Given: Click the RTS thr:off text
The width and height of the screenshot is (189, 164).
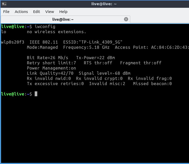Looking at the screenshot, I should pos(98,63).
